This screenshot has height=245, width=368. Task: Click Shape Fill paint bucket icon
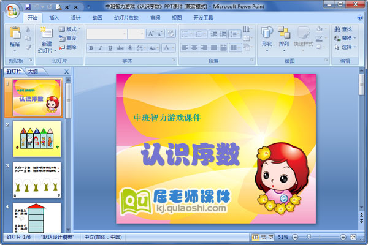320,29
